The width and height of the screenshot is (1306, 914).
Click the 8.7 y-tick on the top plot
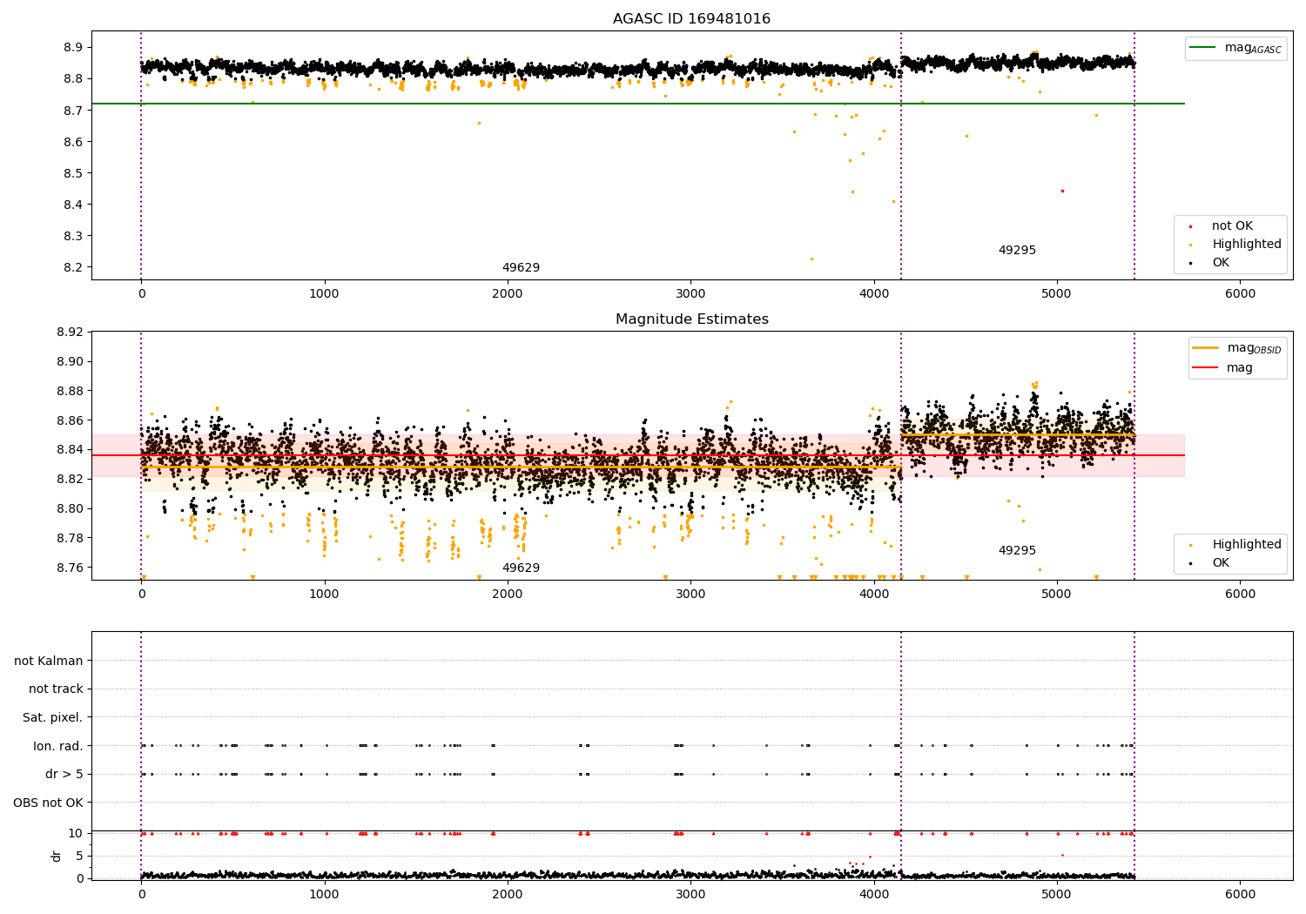75,111
